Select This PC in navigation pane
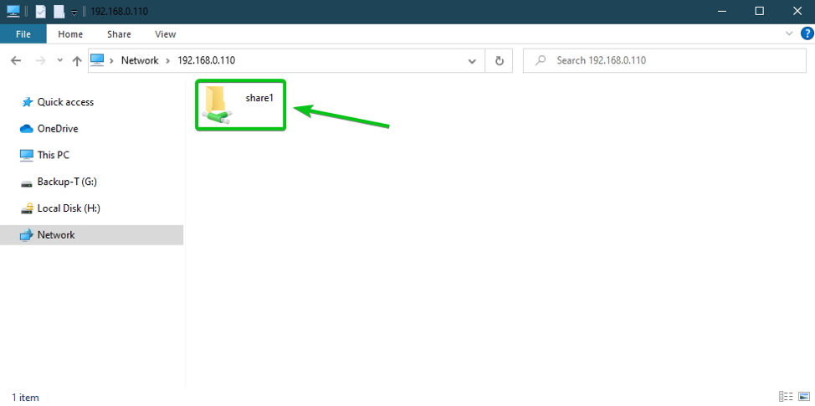This screenshot has height=406, width=815. pos(54,155)
